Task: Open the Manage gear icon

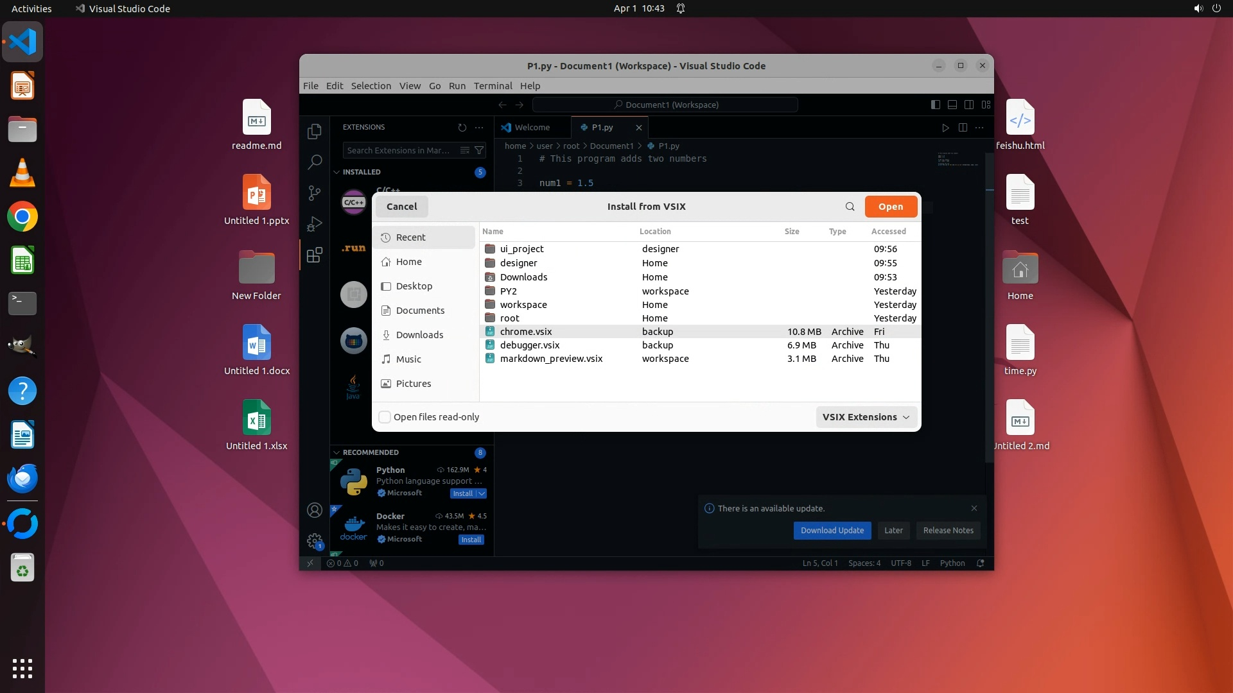Action: [x=314, y=541]
